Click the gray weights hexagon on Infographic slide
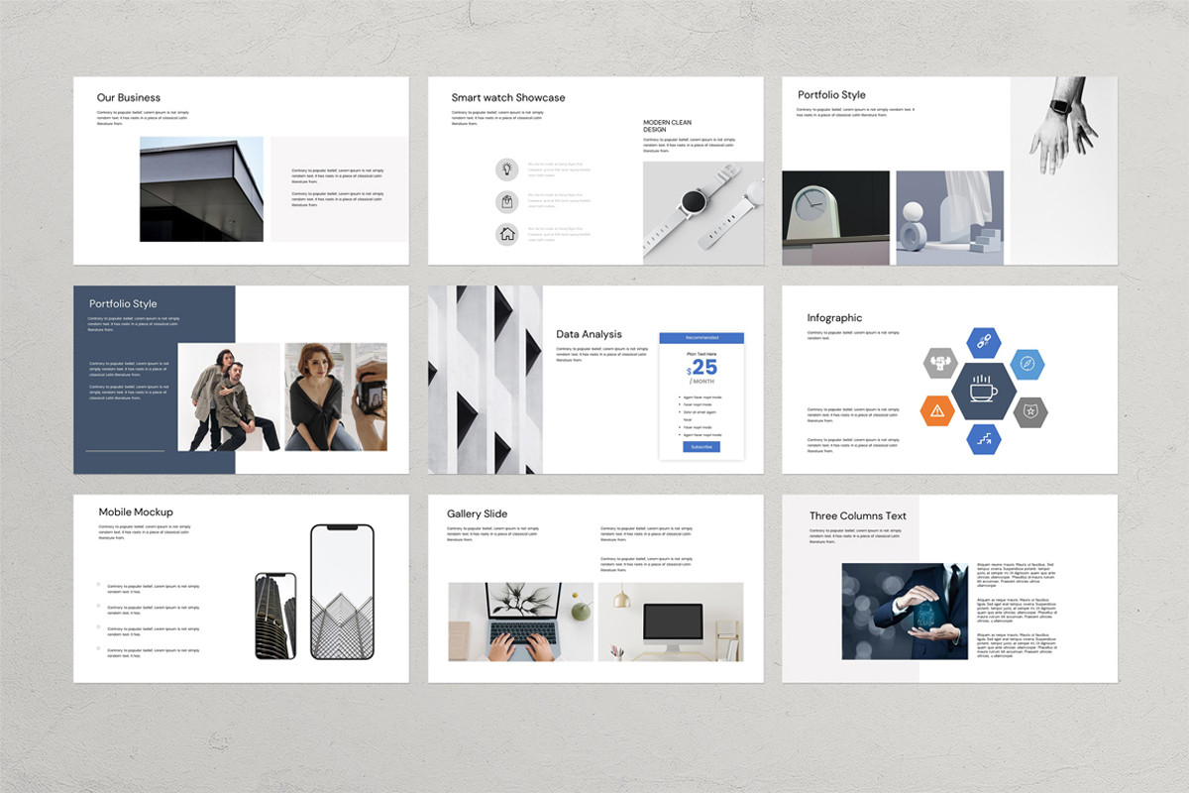The width and height of the screenshot is (1189, 793). coord(940,363)
